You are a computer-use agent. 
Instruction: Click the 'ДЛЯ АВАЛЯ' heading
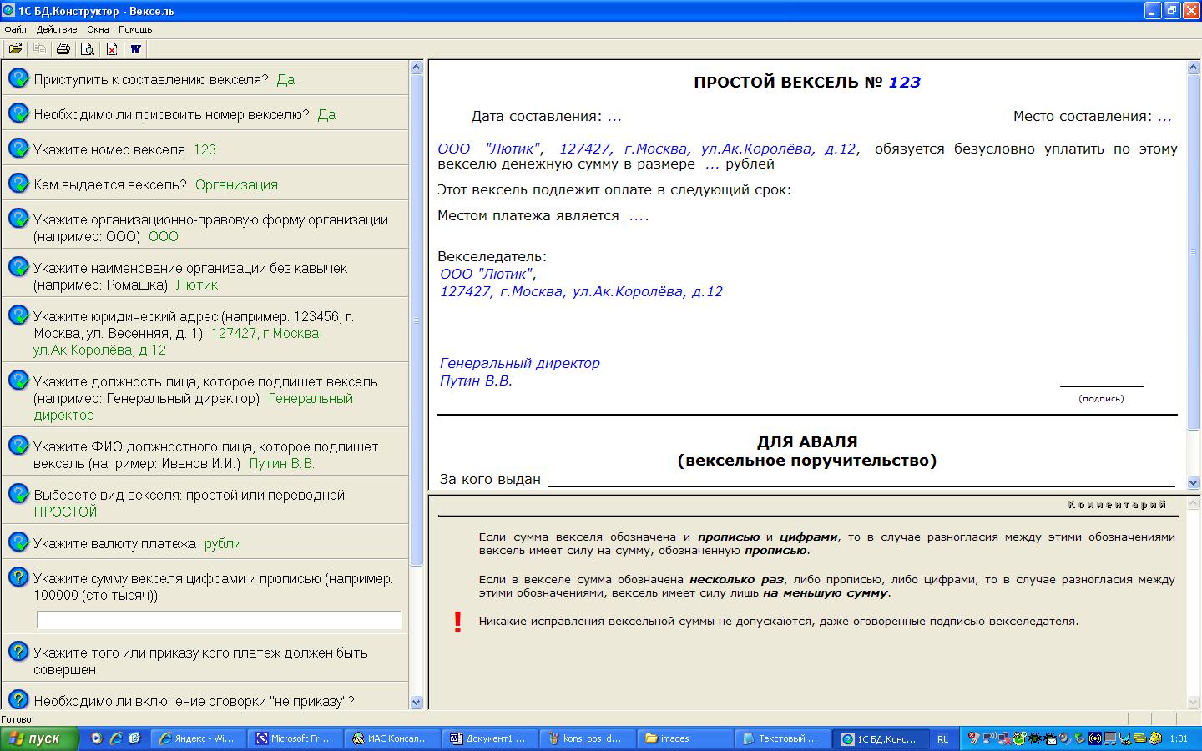coord(807,442)
